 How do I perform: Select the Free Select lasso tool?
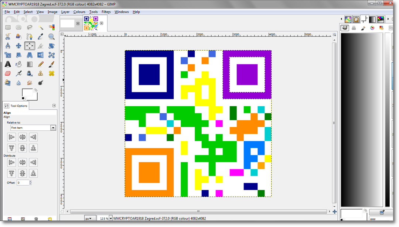tap(30, 27)
